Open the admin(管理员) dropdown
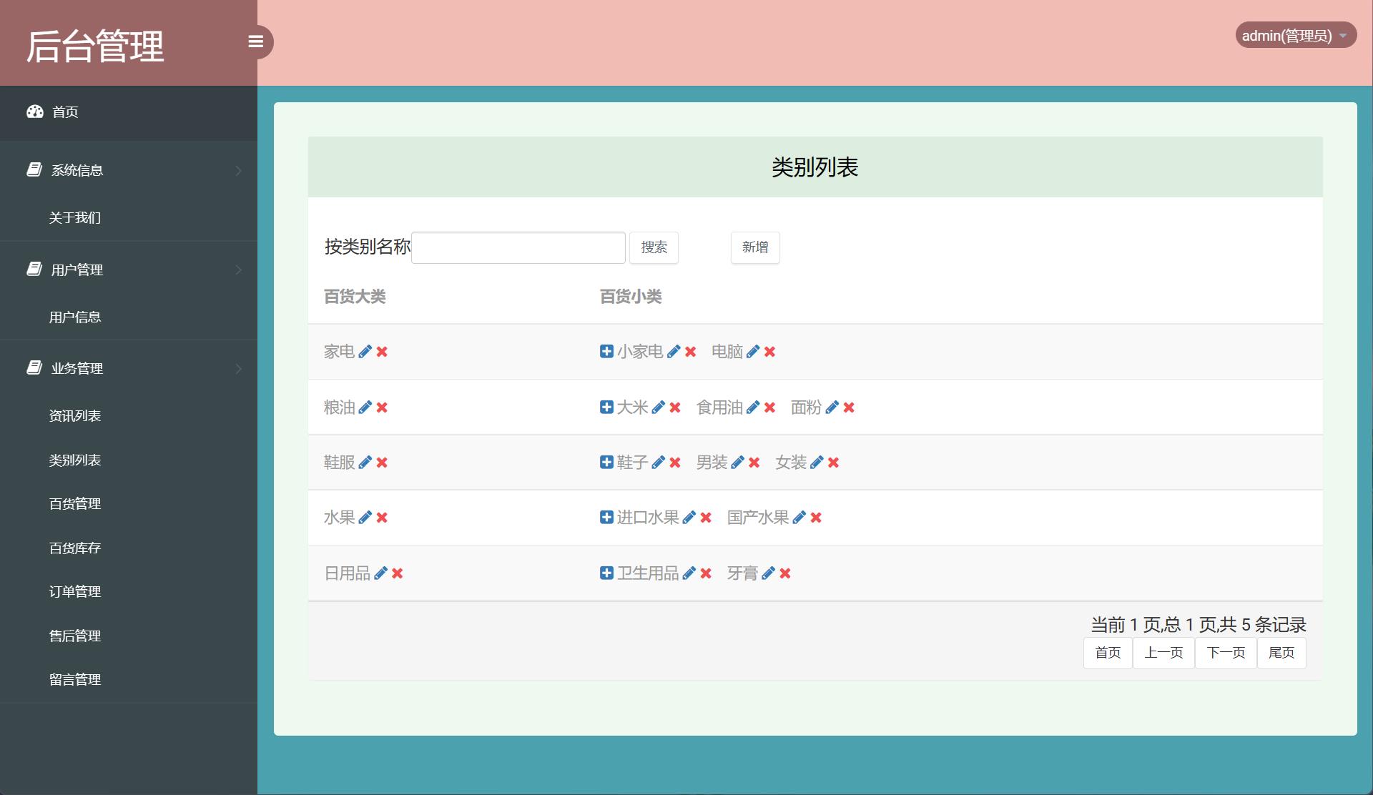1373x795 pixels. coord(1294,34)
